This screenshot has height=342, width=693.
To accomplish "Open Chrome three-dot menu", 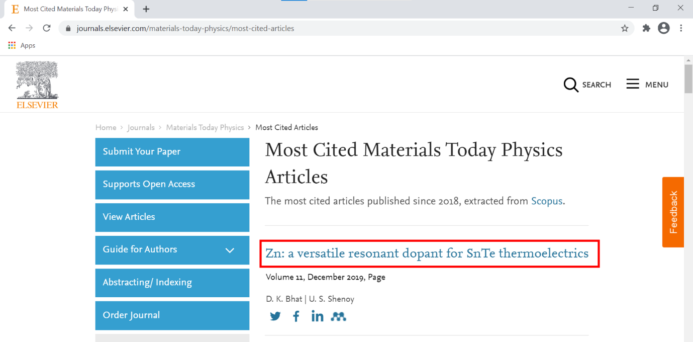I will click(x=681, y=28).
